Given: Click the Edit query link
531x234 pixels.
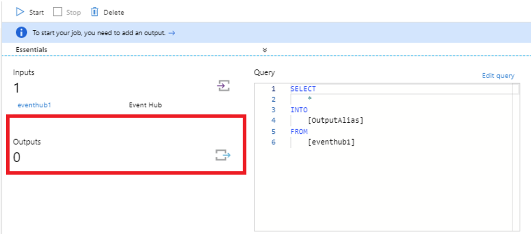Looking at the screenshot, I should (x=498, y=76).
